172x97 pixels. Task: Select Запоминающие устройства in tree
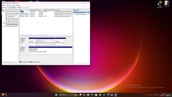(12, 23)
